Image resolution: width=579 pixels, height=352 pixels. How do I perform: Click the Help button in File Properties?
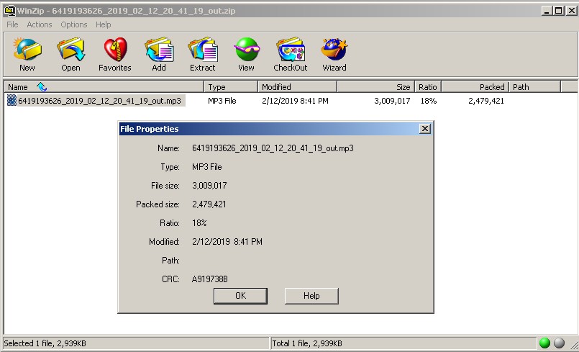(x=311, y=296)
